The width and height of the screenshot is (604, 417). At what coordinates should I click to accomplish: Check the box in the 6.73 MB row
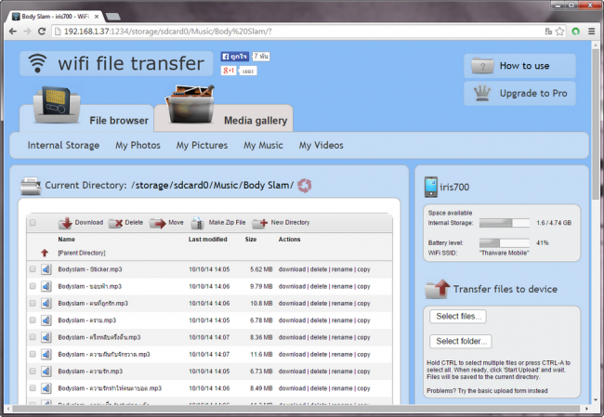coord(33,371)
